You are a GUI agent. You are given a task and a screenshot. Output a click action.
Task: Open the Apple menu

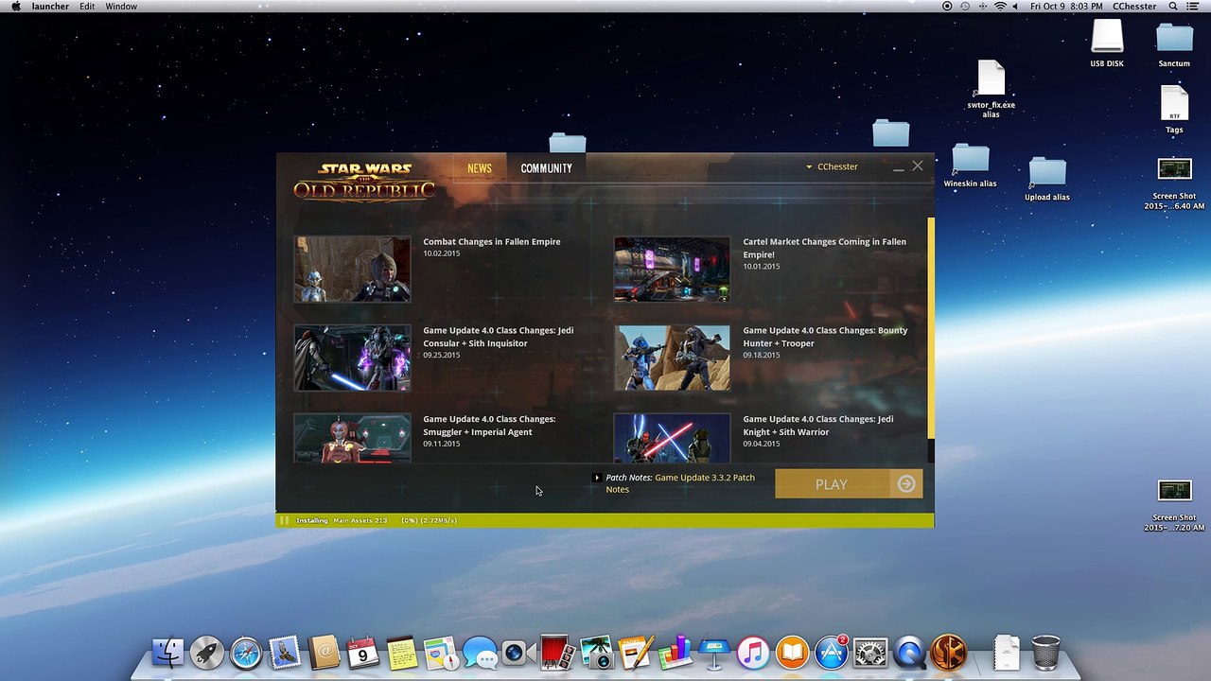pyautogui.click(x=15, y=7)
